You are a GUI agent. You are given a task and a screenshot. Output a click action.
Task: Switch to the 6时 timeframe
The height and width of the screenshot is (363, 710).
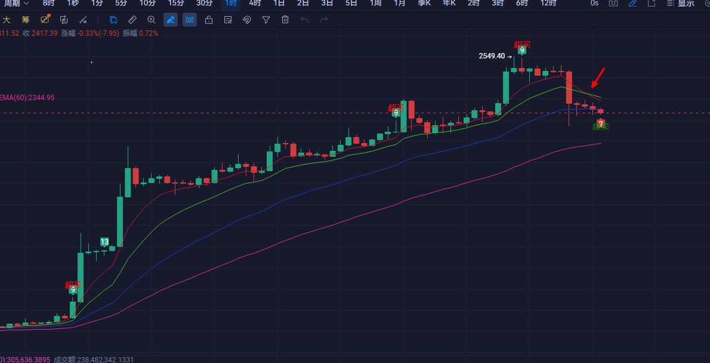[x=521, y=3]
